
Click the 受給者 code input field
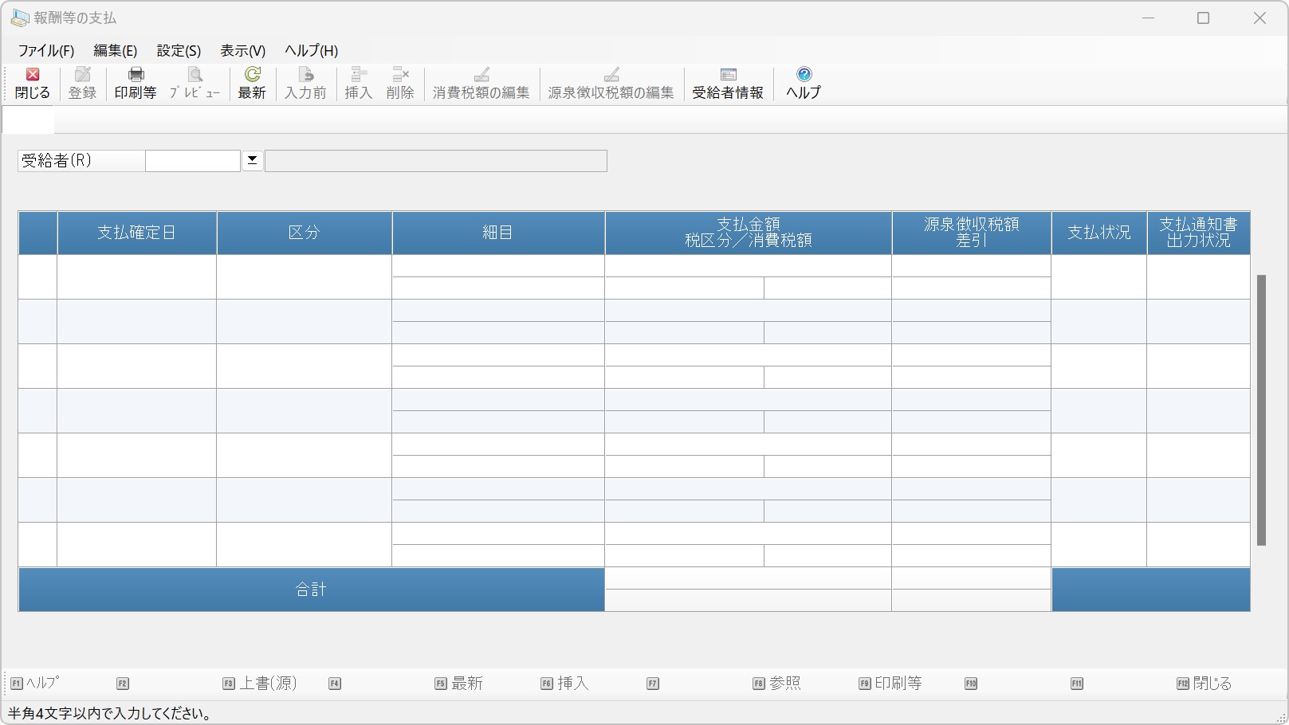pyautogui.click(x=192, y=161)
